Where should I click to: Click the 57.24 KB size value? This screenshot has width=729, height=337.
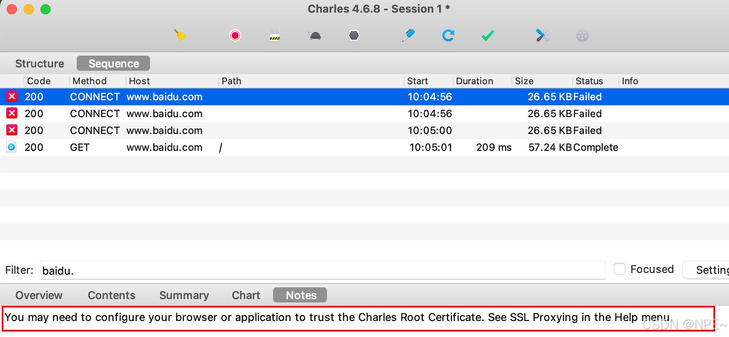pos(550,147)
